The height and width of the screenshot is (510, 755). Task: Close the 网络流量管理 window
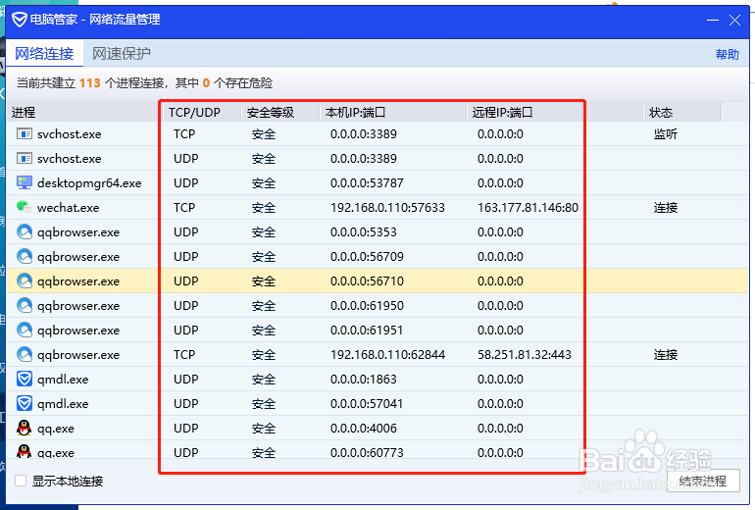coord(734,21)
